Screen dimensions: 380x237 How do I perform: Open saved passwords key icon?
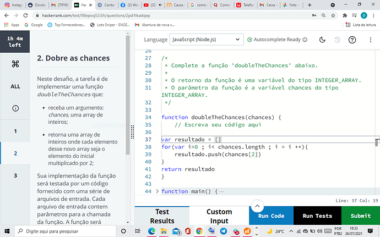point(314,15)
